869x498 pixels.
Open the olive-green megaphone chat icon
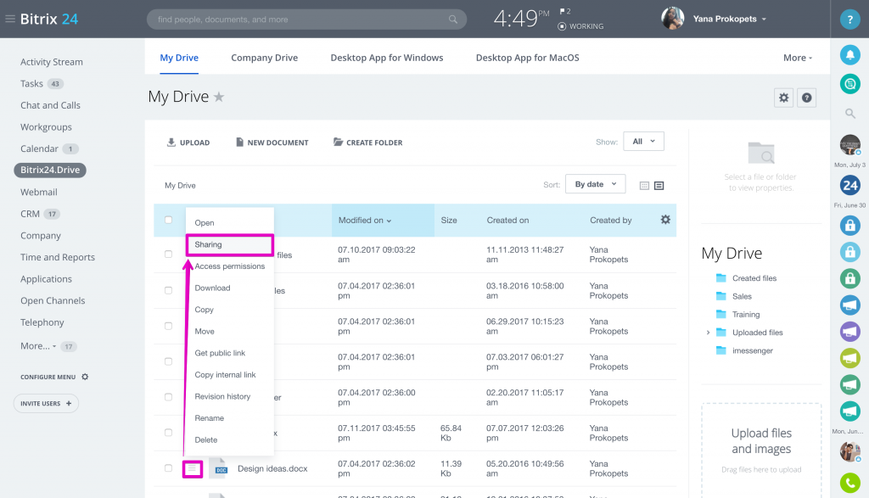(x=849, y=358)
